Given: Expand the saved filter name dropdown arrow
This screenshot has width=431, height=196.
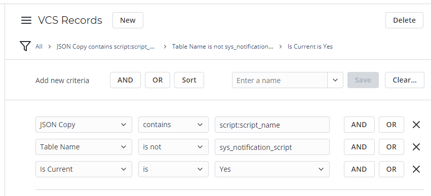Looking at the screenshot, I should pos(335,80).
